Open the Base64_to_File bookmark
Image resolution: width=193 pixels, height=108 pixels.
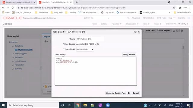coord(147,13)
